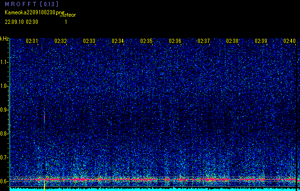Click the 02:38 time axis label
The width and height of the screenshot is (300, 191).
[232, 41]
